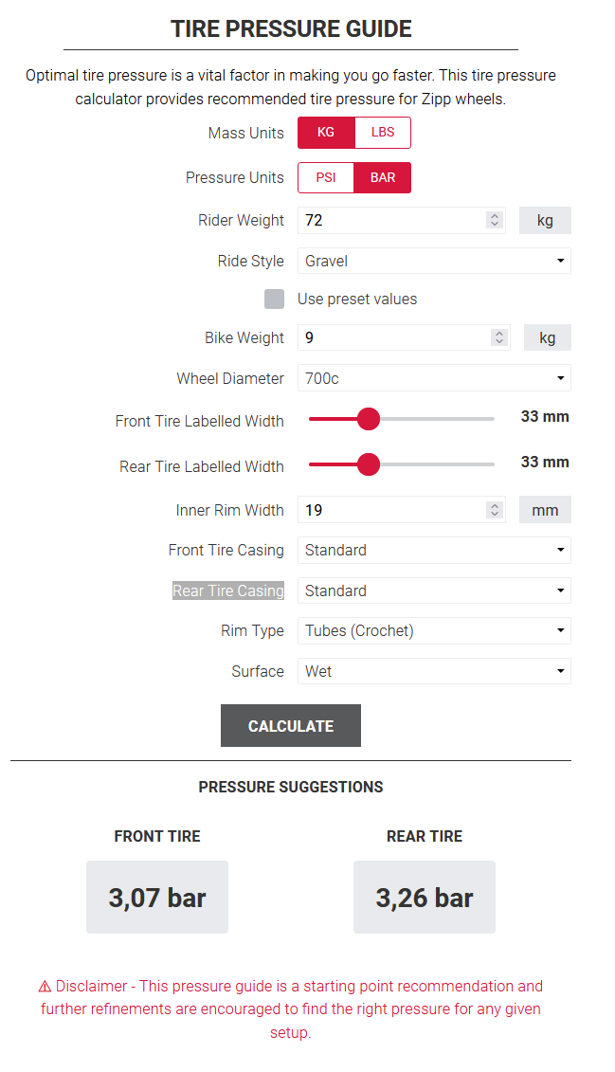Open the Front Tire Casing dropdown
Image resolution: width=615 pixels, height=1072 pixels.
point(434,550)
